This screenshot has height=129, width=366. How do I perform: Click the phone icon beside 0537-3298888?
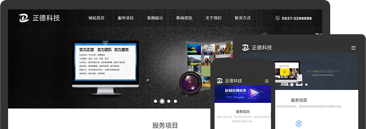(x=278, y=18)
